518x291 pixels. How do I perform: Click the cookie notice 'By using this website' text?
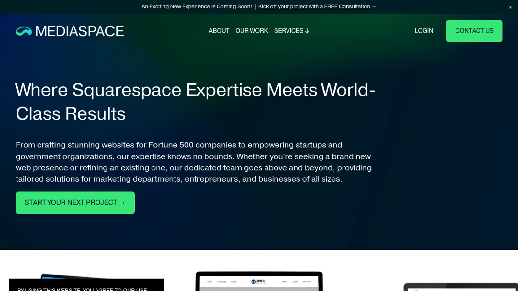[x=82, y=289]
